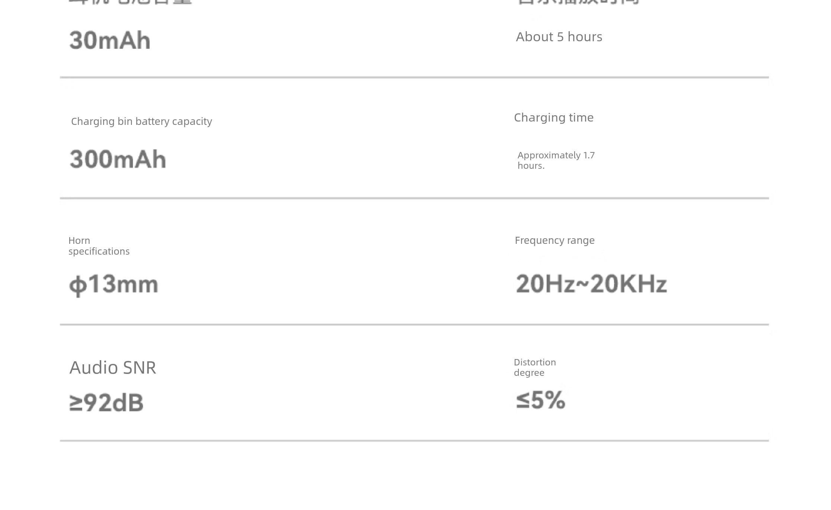The height and width of the screenshot is (510, 831).
Task: Select the 'Audio SNR' label
Action: pos(112,368)
